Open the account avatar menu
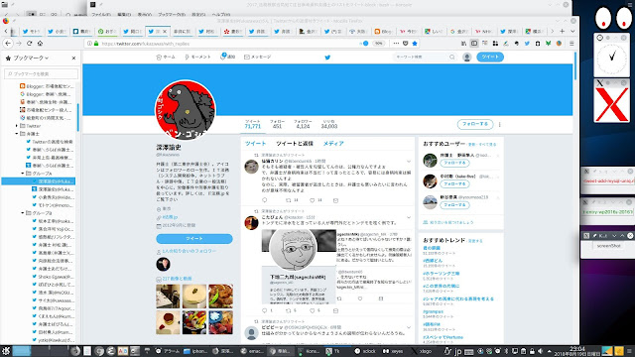This screenshot has width=635, height=357. pyautogui.click(x=467, y=58)
